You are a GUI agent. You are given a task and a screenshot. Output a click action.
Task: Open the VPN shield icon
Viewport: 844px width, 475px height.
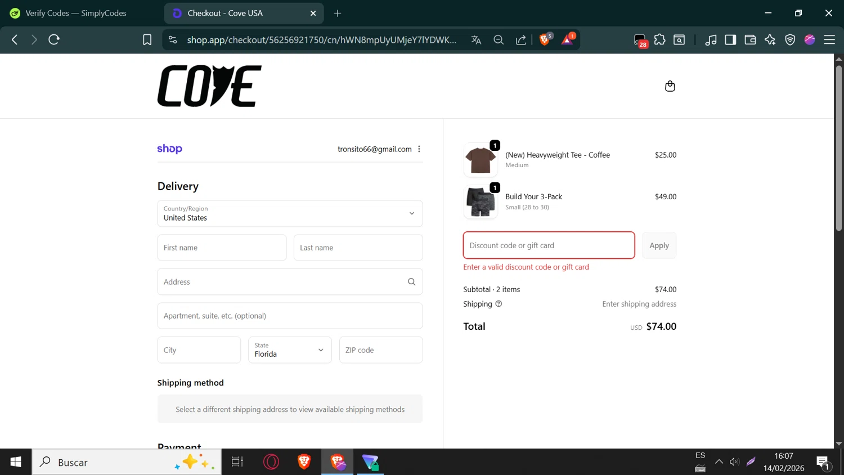point(790,39)
